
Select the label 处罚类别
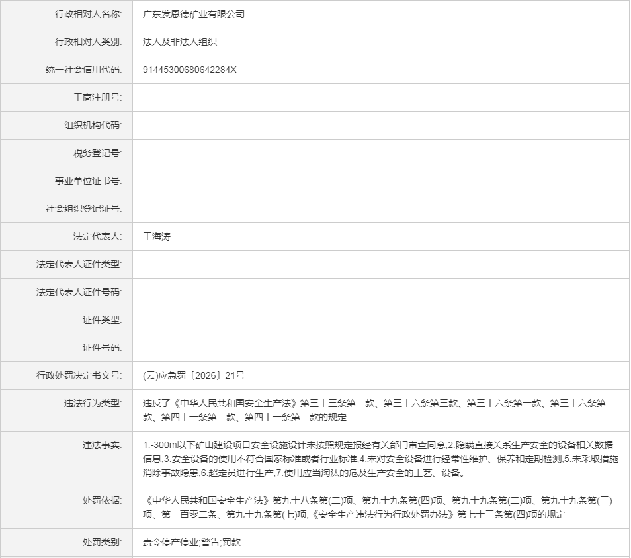pyautogui.click(x=103, y=542)
